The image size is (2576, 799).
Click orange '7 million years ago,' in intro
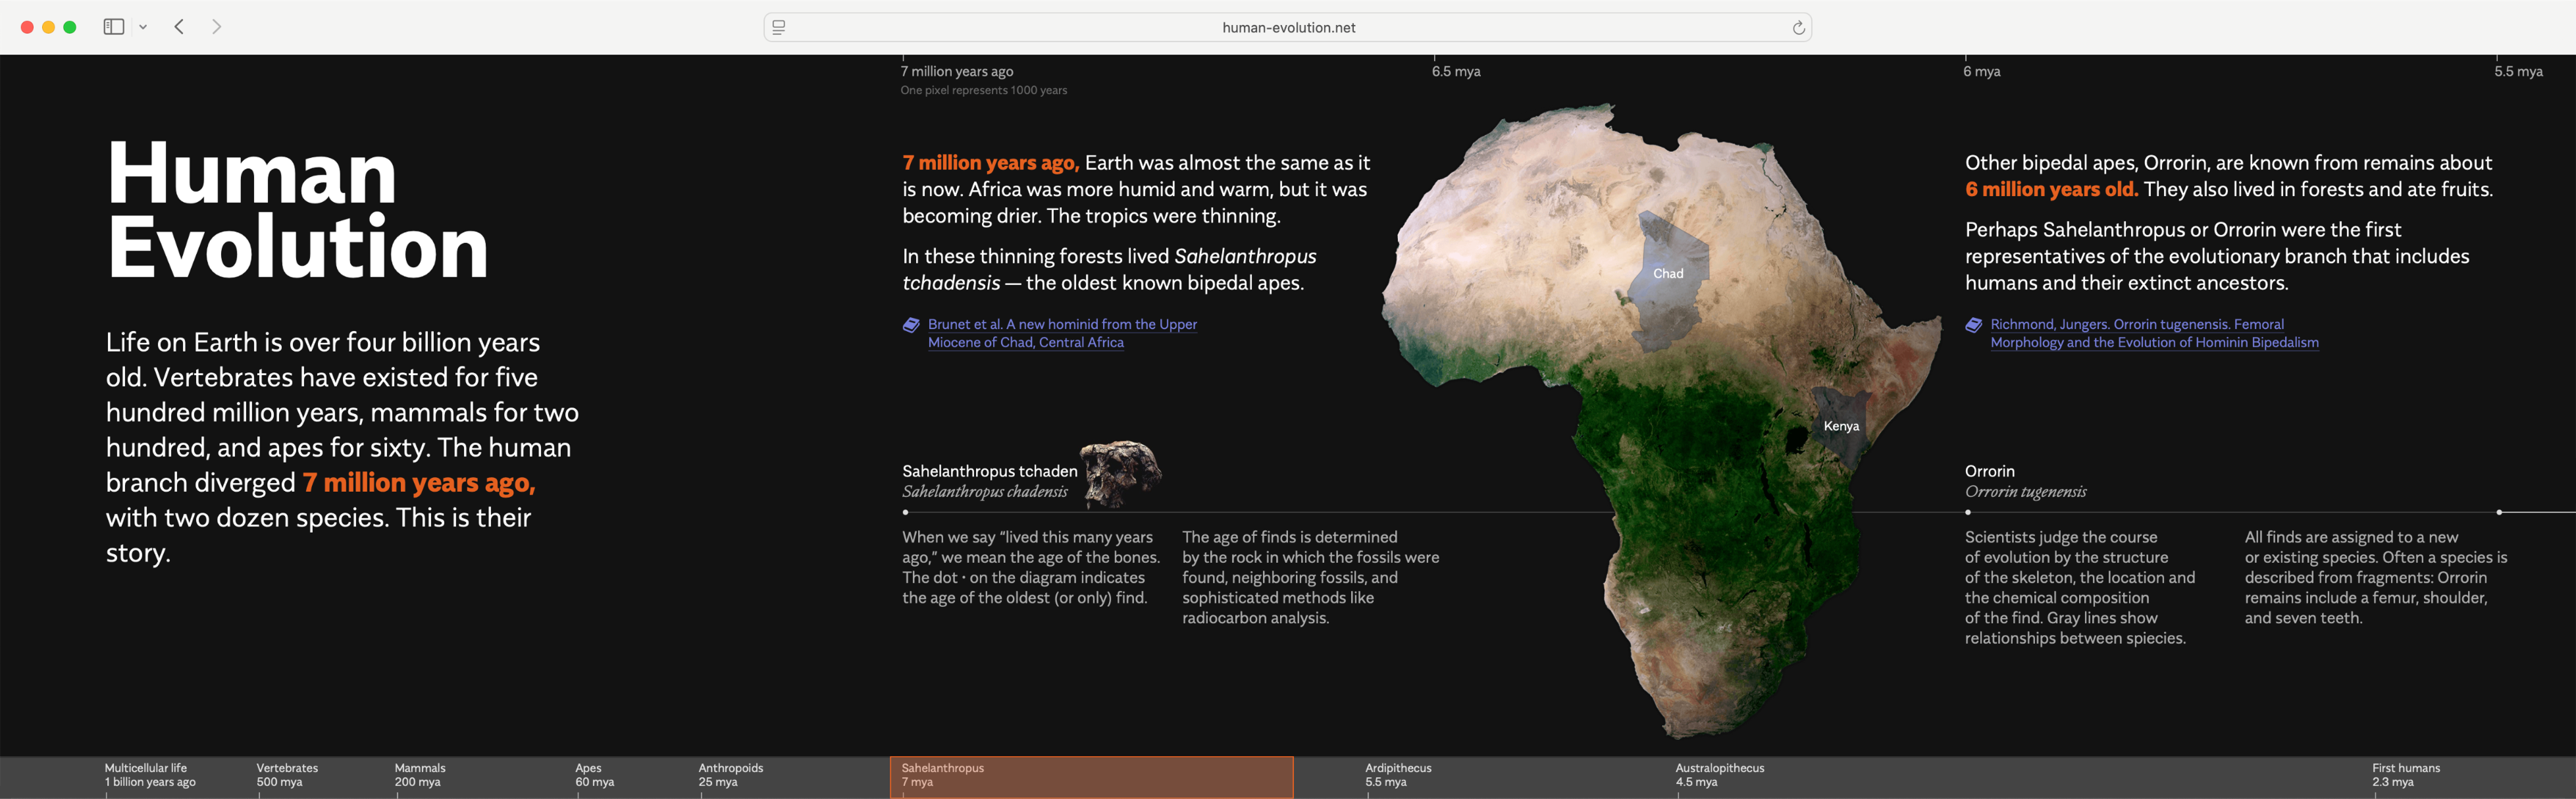[419, 483]
